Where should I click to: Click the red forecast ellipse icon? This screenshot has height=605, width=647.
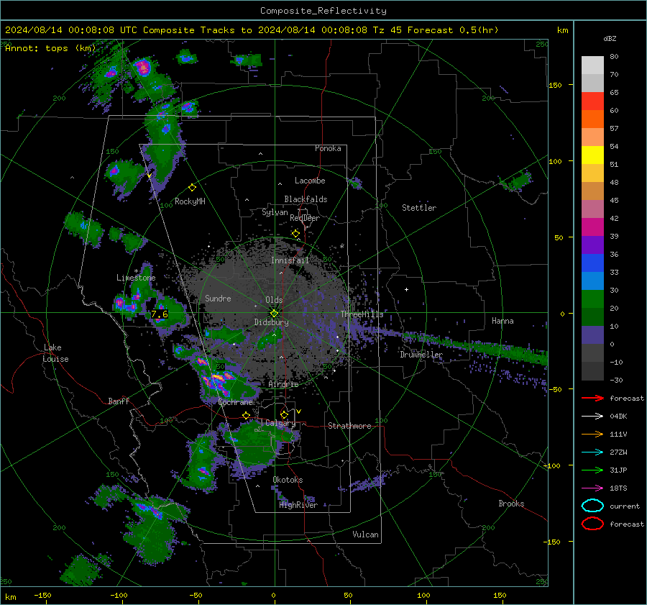(x=592, y=524)
